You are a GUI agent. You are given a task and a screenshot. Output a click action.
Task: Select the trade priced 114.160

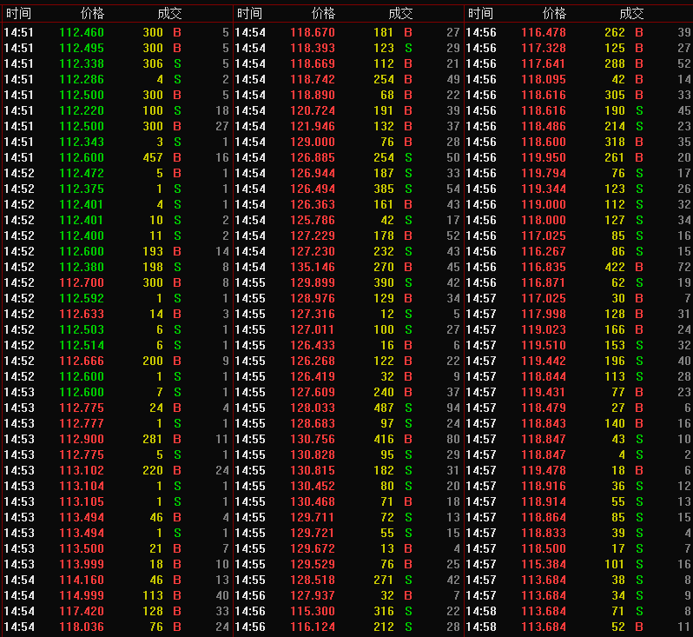click(82, 580)
